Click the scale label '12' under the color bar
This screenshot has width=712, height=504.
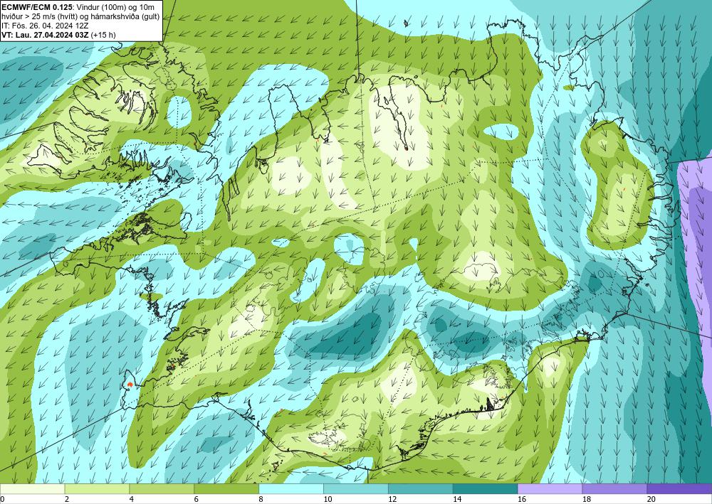click(x=392, y=500)
